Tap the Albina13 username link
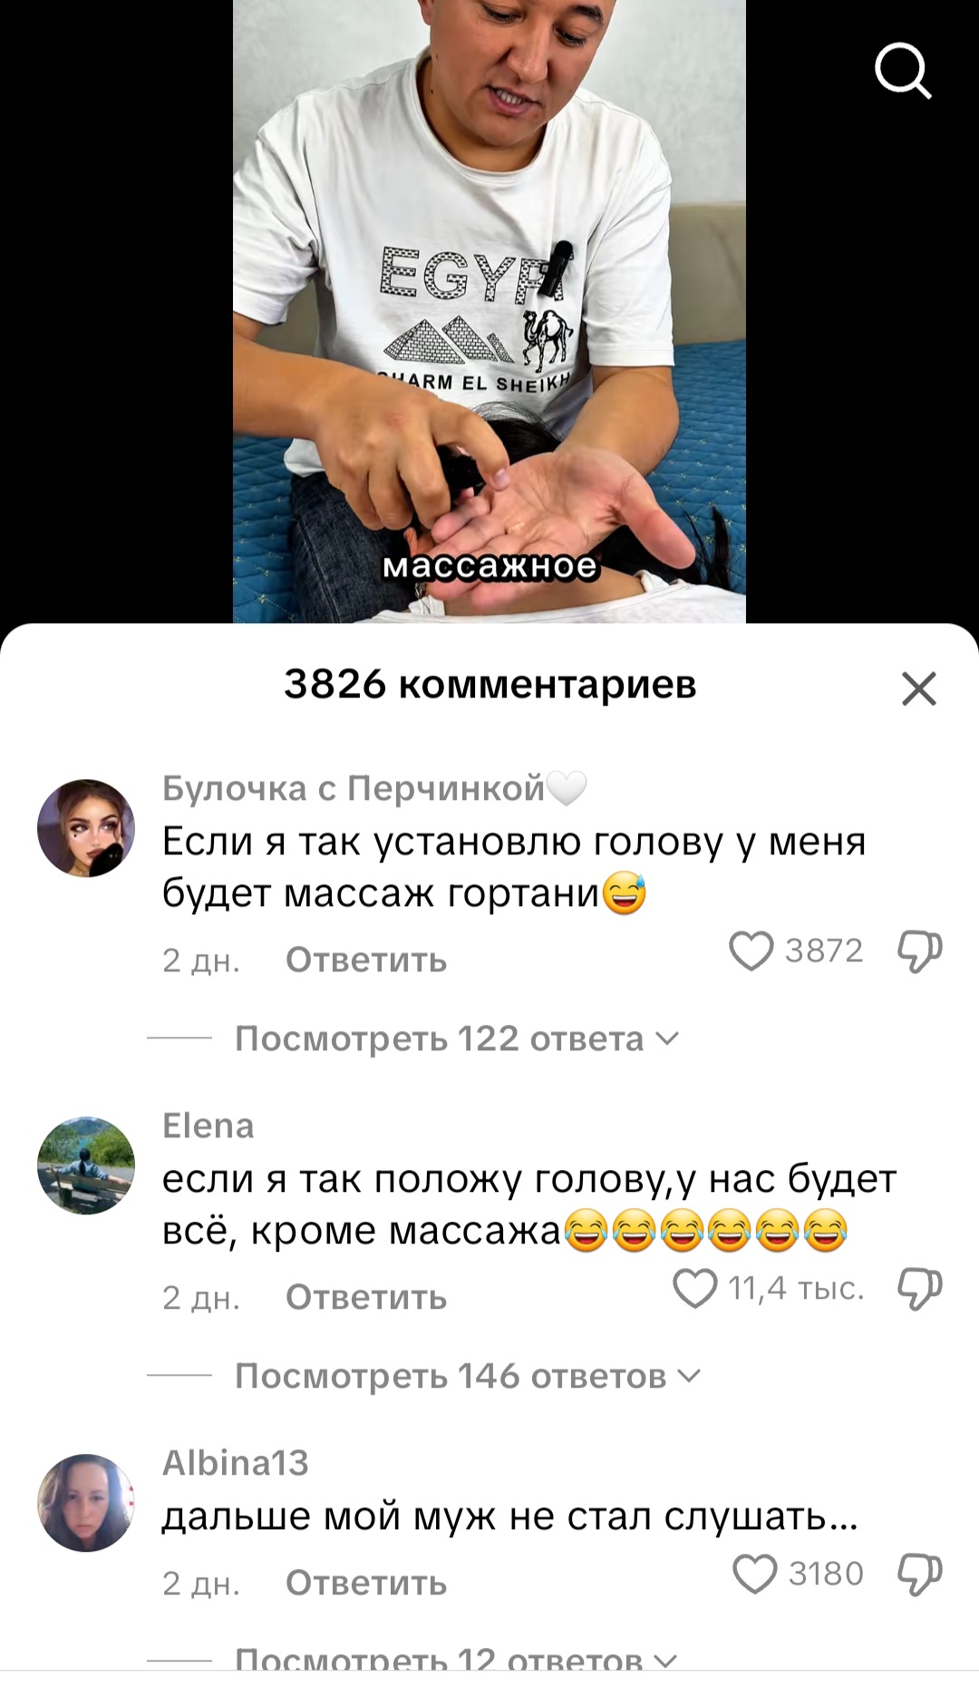The height and width of the screenshot is (1688, 979). point(236,1463)
